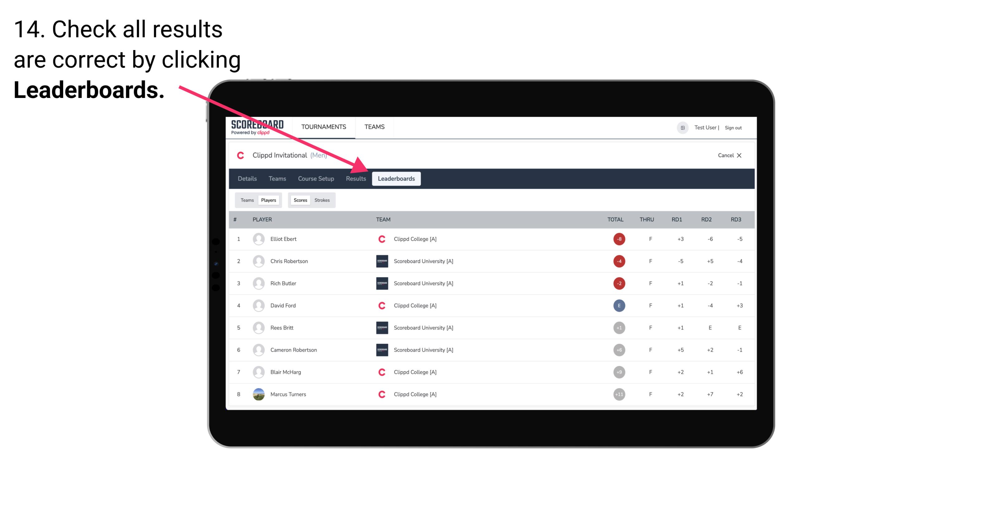Toggle the Strokes filter button

323,200
